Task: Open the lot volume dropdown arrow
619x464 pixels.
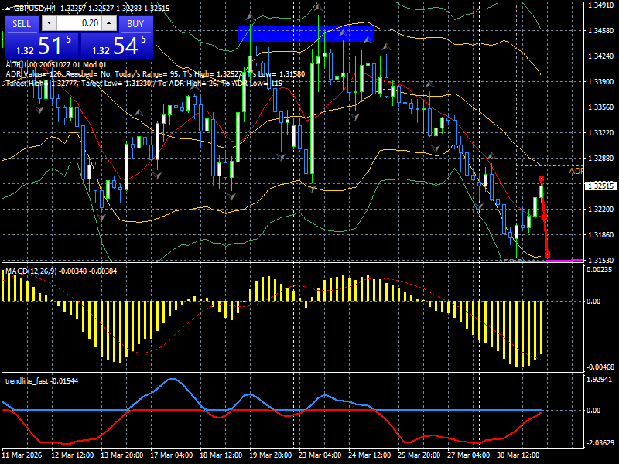Action: (x=49, y=24)
